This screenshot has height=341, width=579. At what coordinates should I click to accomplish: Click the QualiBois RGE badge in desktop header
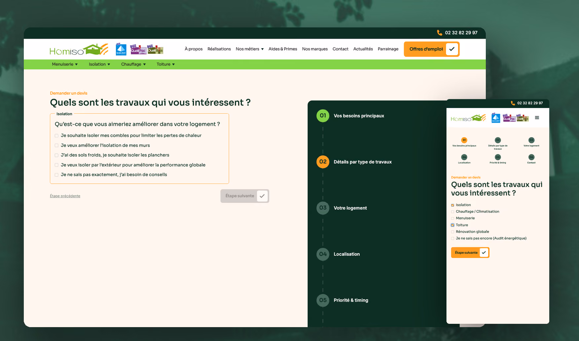[x=155, y=49]
